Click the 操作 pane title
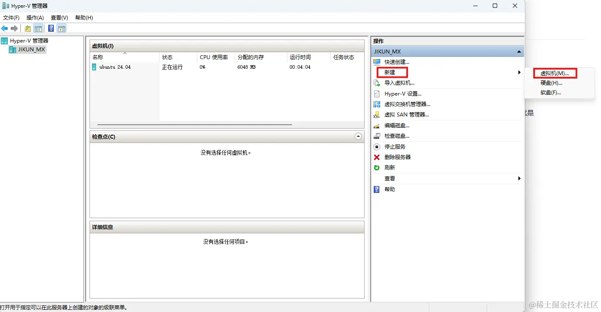 tap(379, 41)
